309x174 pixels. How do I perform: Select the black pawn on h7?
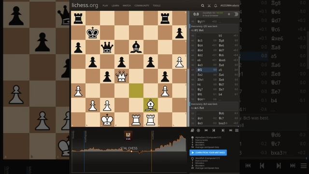pos(180,33)
